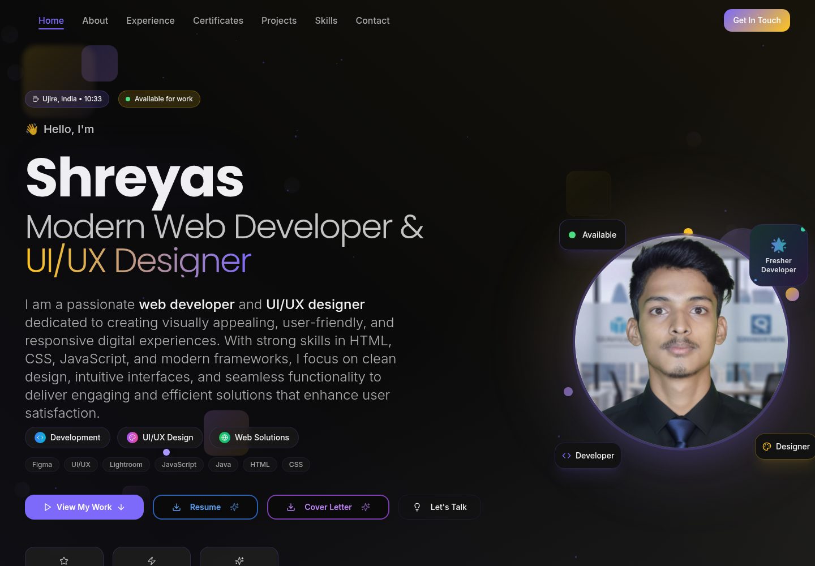Select the Web Solutions chip
Screen dimensions: 815x566
click(254, 438)
